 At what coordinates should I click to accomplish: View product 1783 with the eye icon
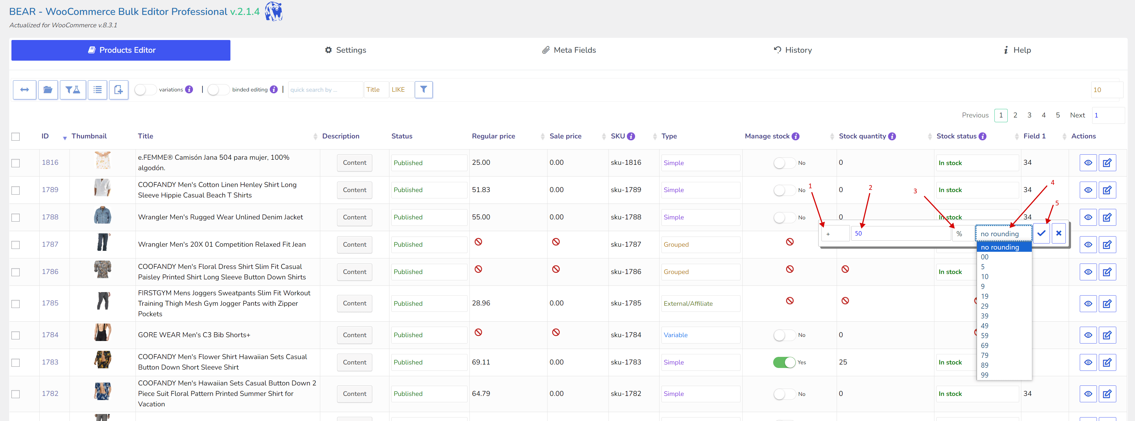click(x=1088, y=362)
